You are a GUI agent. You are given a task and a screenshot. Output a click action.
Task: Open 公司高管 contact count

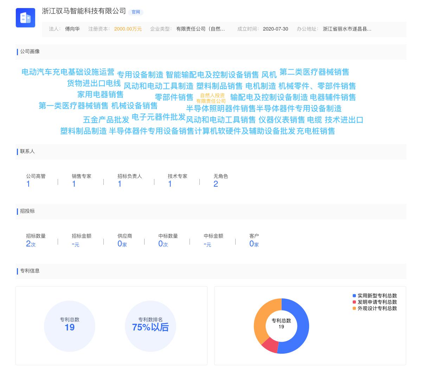pyautogui.click(x=28, y=184)
